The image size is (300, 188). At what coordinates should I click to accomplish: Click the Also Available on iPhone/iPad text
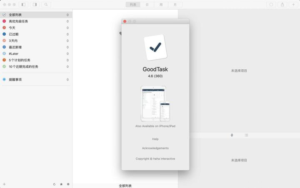pyautogui.click(x=155, y=126)
